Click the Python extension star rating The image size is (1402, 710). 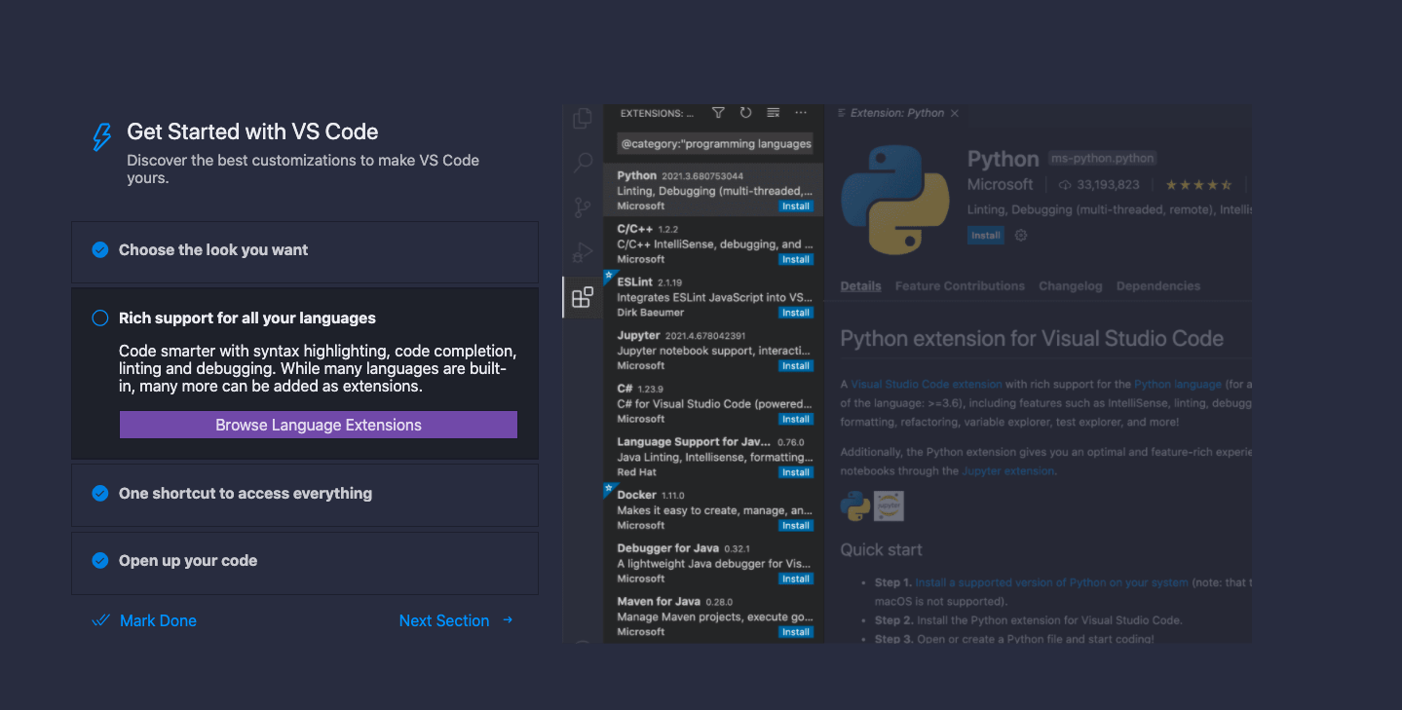click(x=1197, y=183)
